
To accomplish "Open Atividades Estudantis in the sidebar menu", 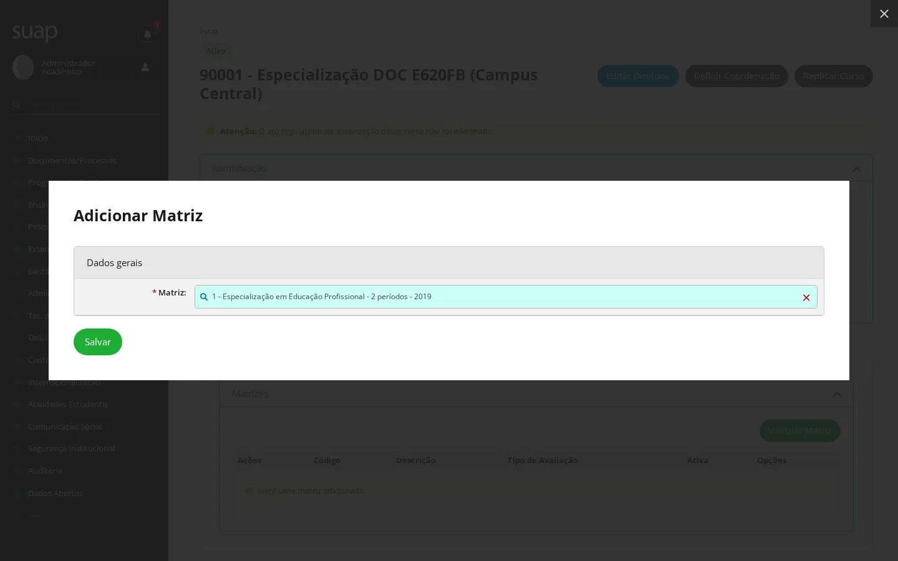I will click(x=68, y=404).
